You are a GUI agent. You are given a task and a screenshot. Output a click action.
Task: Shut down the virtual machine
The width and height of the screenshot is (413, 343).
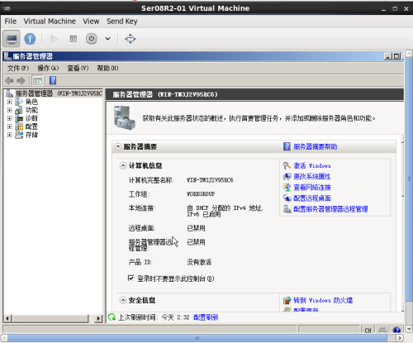(92, 39)
